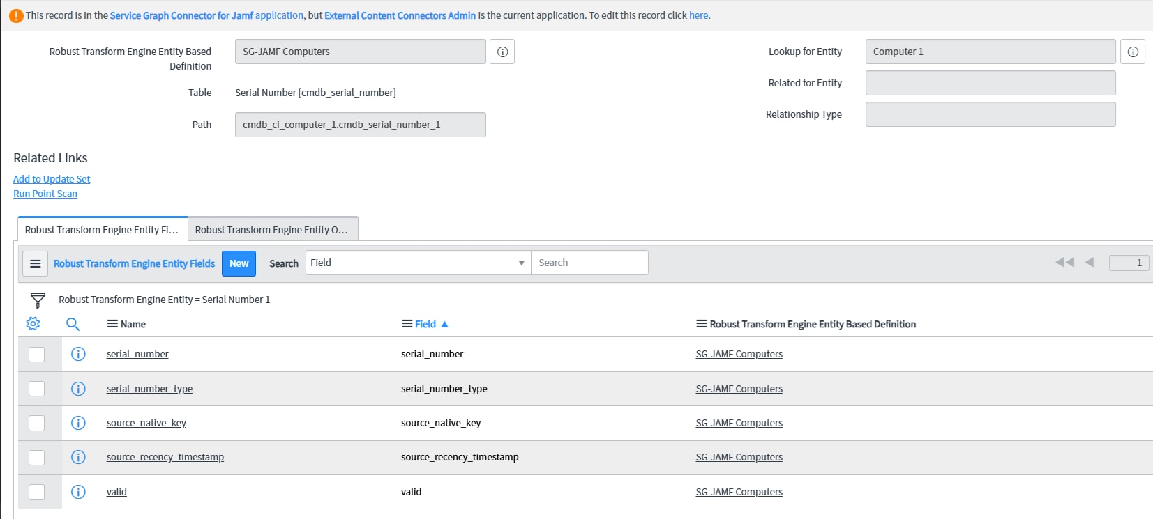Check the serial_number row checkbox
The image size is (1153, 519).
37,354
